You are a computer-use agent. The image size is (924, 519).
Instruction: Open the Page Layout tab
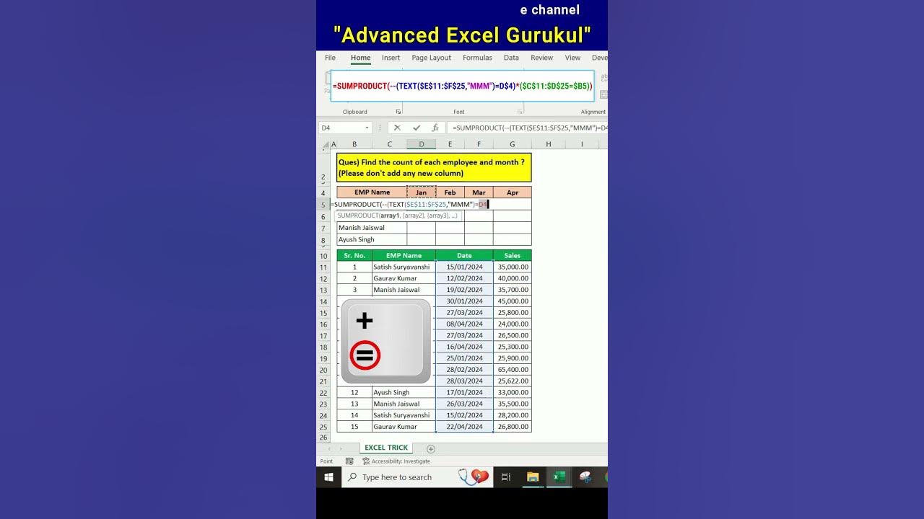pos(431,58)
